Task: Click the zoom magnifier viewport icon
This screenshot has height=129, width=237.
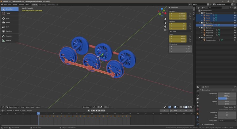Action: tap(165, 19)
